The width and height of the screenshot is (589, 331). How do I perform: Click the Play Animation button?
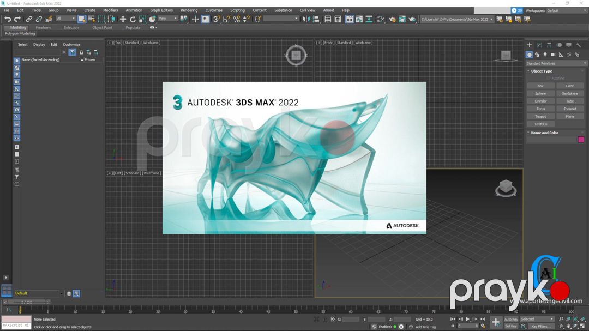[468, 319]
